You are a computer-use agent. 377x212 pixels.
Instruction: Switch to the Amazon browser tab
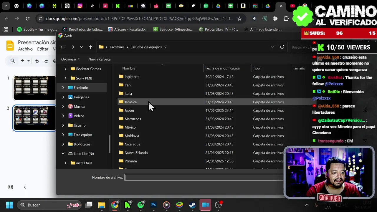tap(243, 6)
